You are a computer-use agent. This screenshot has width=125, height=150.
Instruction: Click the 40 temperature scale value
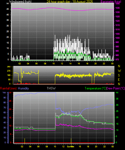click(117, 93)
